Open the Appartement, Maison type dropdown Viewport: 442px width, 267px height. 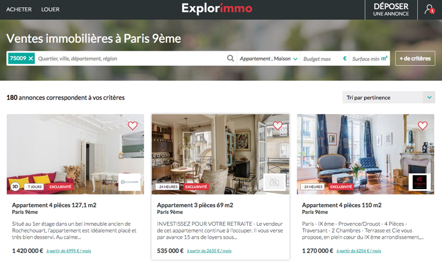click(x=268, y=59)
